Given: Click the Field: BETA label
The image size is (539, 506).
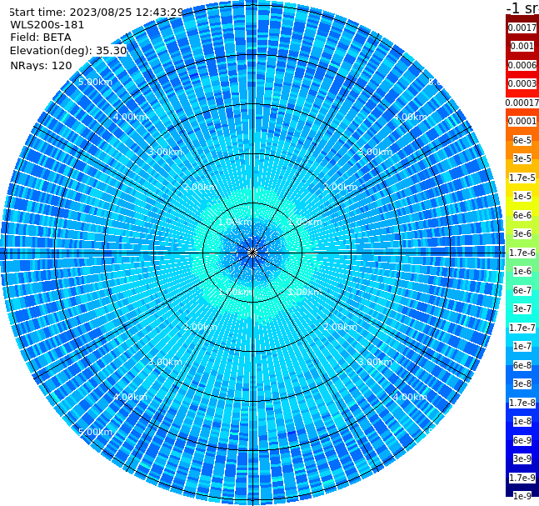Looking at the screenshot, I should [41, 38].
